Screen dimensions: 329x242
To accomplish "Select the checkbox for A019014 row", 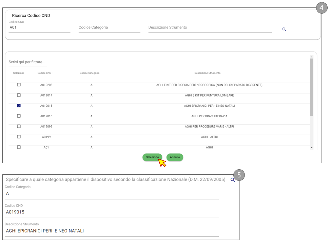I will (x=19, y=95).
